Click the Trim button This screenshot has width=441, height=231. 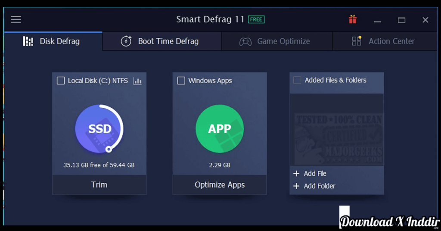[99, 184]
